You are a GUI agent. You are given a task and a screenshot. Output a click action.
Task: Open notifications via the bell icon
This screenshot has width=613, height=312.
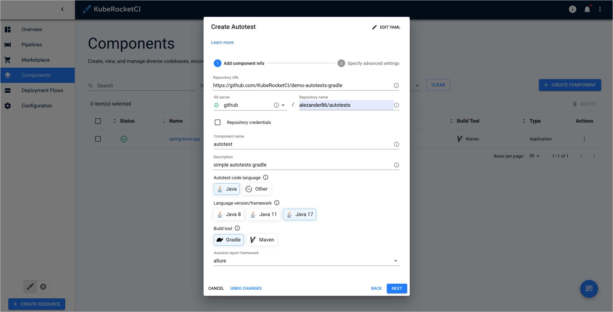[587, 9]
